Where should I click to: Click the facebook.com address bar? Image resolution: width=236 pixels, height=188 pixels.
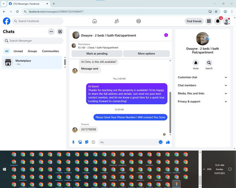[x=117, y=12]
